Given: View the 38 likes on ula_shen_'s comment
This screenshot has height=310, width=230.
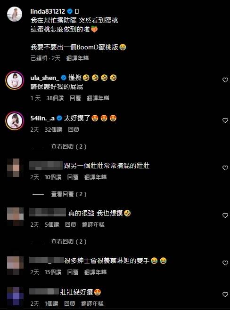Looking at the screenshot, I should [x=55, y=98].
